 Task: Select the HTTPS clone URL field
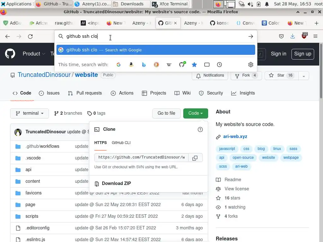click(x=141, y=158)
